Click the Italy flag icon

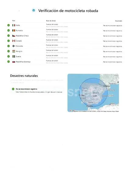[x=14, y=25]
